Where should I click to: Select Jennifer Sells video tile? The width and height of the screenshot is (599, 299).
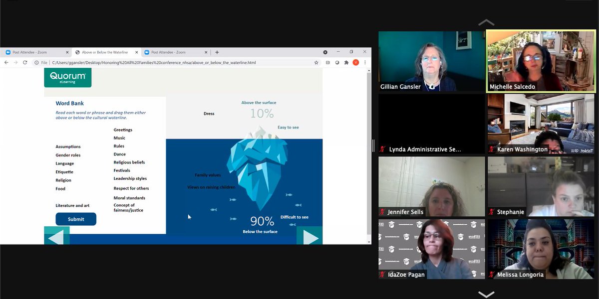(432, 187)
